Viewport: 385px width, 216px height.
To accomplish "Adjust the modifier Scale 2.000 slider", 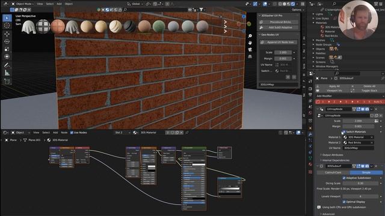I will point(359,121).
